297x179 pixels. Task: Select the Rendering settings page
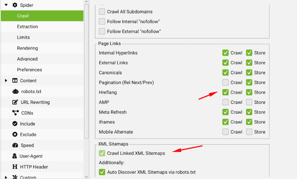(x=27, y=48)
